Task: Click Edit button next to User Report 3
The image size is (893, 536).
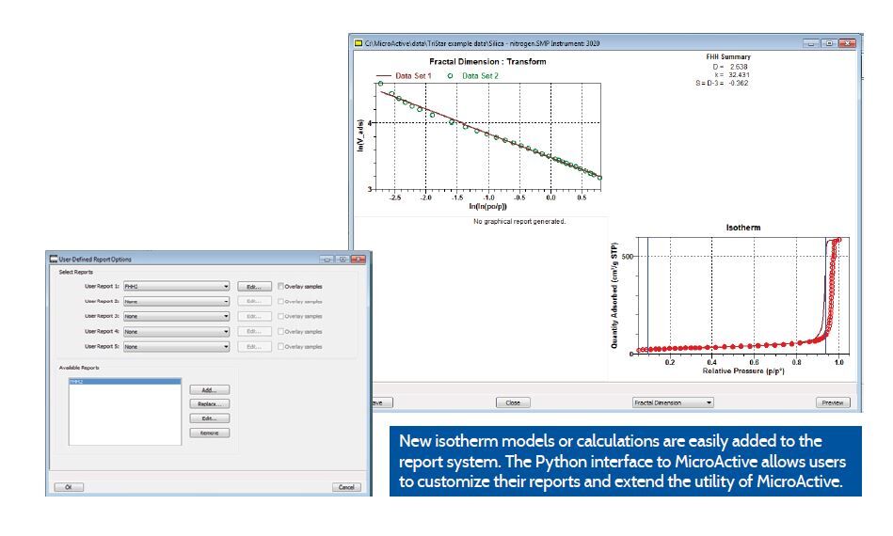Action: (x=254, y=316)
